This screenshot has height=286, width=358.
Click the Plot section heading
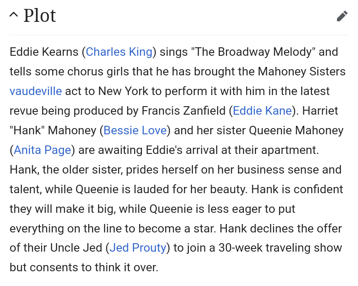click(40, 16)
